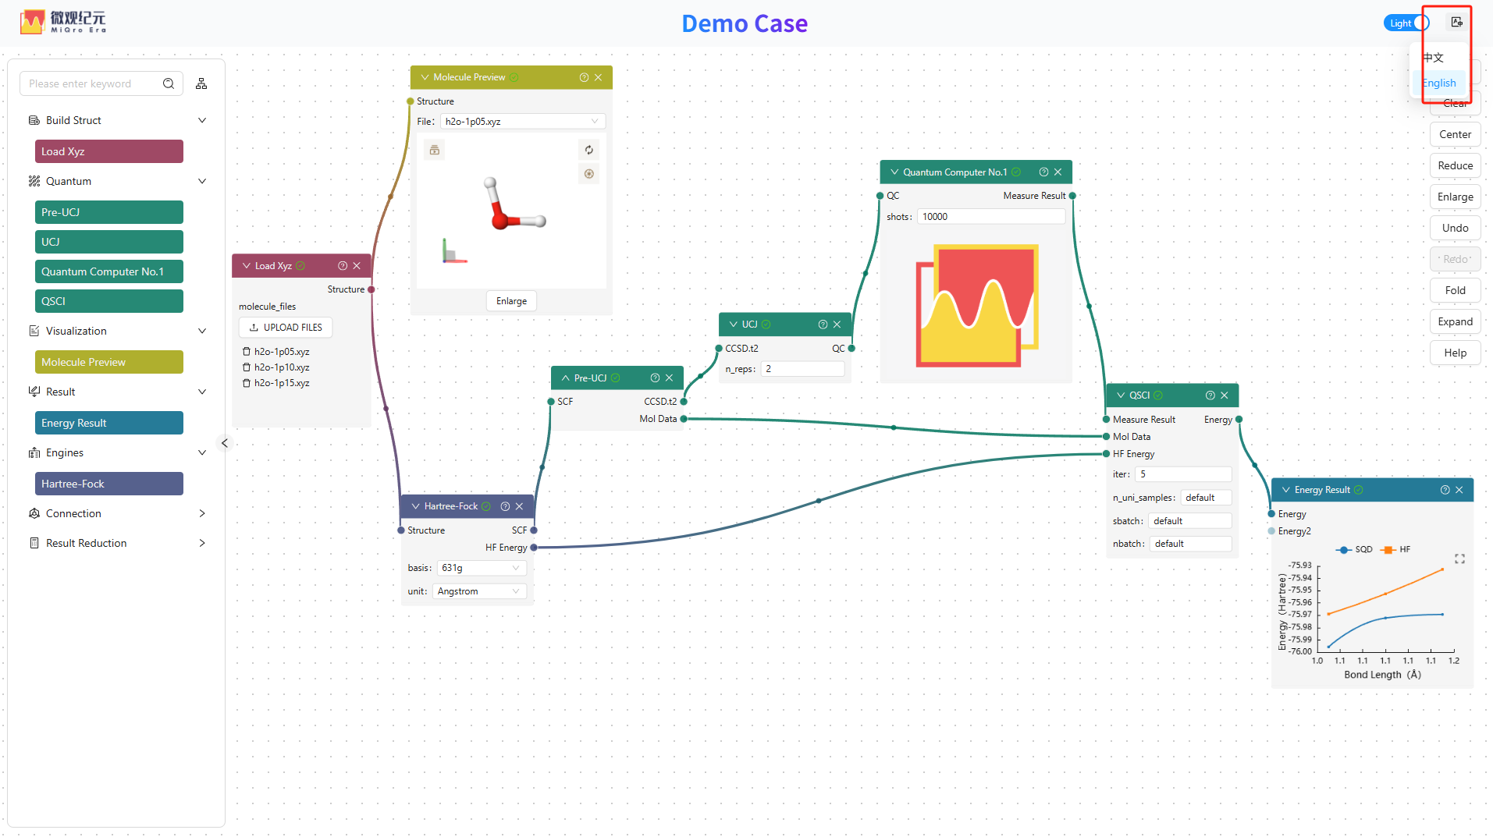Expand the Connection category
The width and height of the screenshot is (1493, 837).
point(117,513)
